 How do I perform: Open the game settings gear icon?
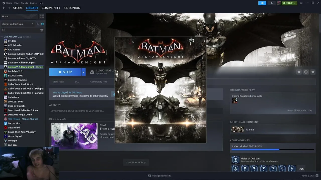pyautogui.click(x=299, y=72)
